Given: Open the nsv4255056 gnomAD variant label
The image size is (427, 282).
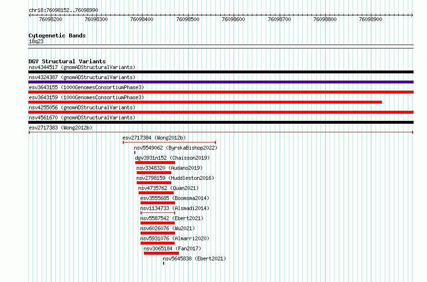Looking at the screenshot, I should [82, 107].
